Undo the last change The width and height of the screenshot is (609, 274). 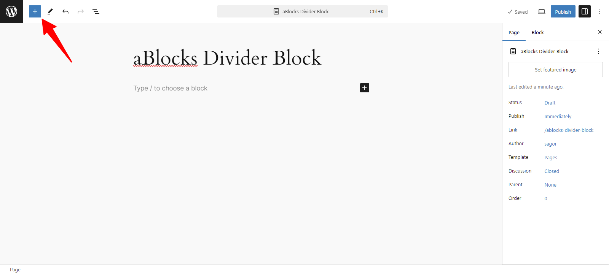coord(65,11)
